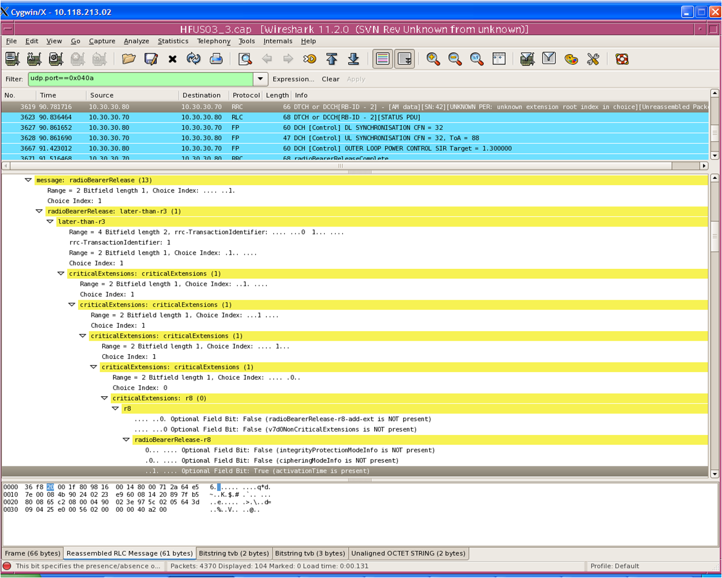Open a capture file with folder icon
This screenshot has width=722, height=578.
[x=129, y=59]
